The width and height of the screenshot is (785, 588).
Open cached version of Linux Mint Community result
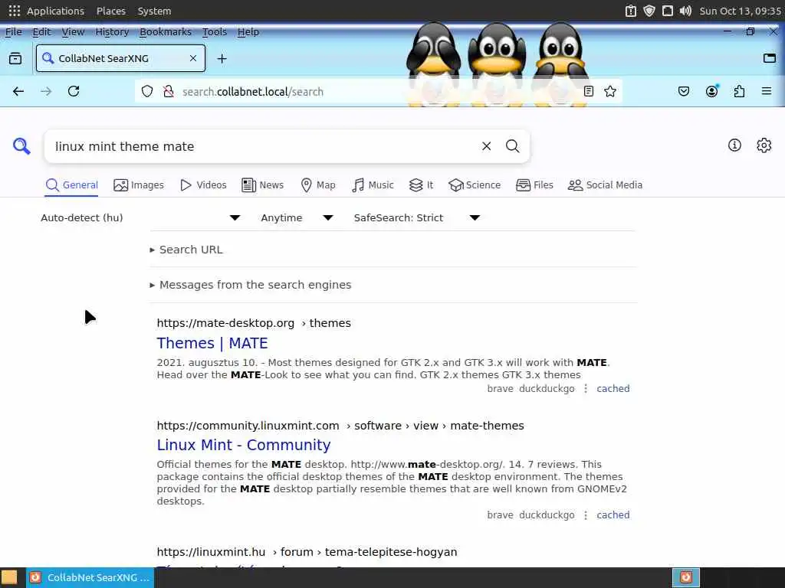click(x=613, y=515)
